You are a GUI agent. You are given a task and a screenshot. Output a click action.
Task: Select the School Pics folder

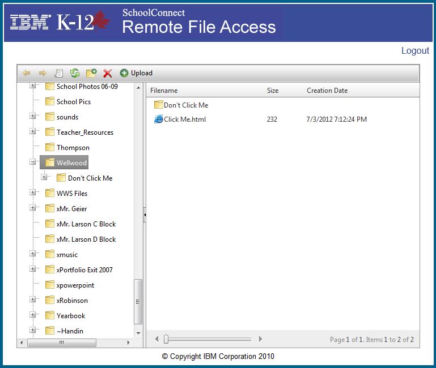(x=74, y=102)
